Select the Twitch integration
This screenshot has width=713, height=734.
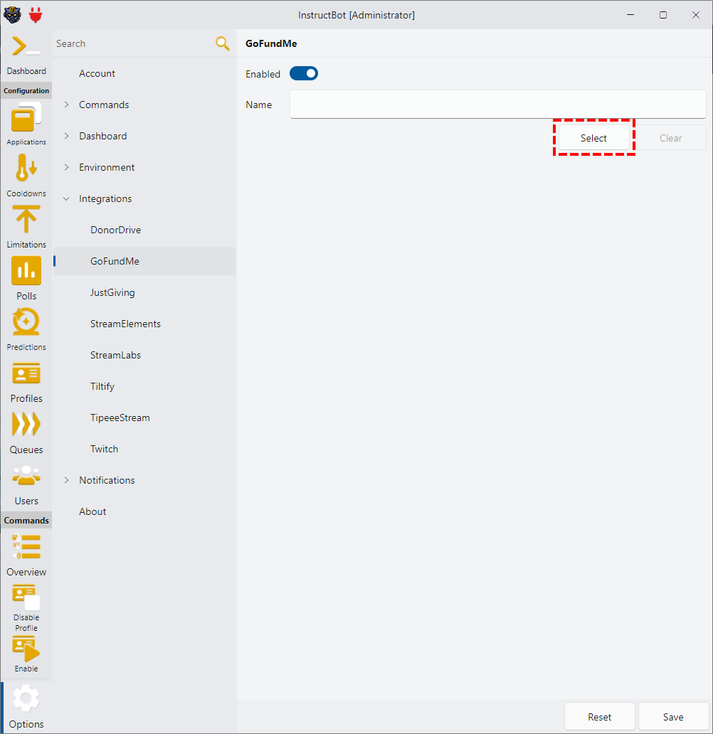[144, 450]
